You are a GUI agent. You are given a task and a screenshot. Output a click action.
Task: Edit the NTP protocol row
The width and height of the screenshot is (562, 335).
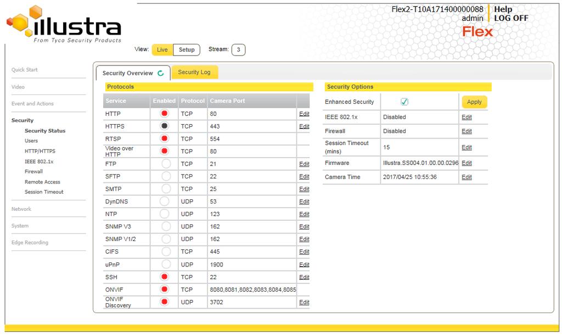point(304,214)
